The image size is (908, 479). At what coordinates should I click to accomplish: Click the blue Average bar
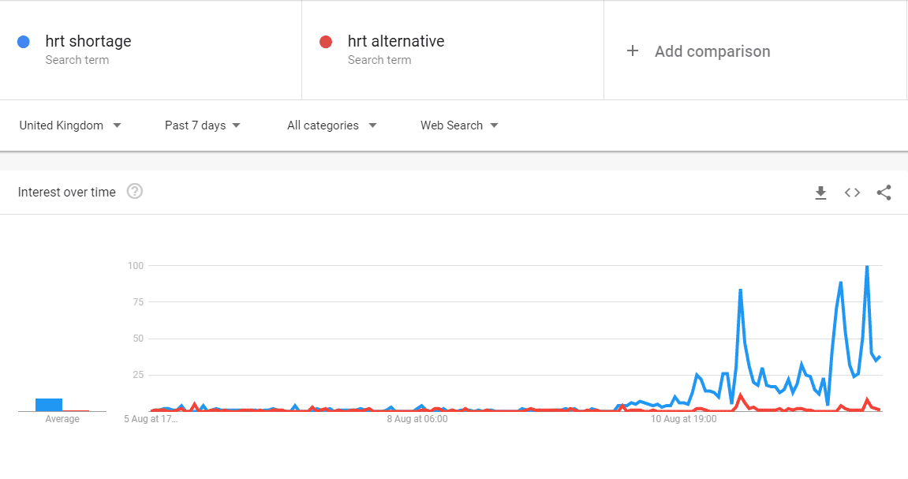coord(49,405)
